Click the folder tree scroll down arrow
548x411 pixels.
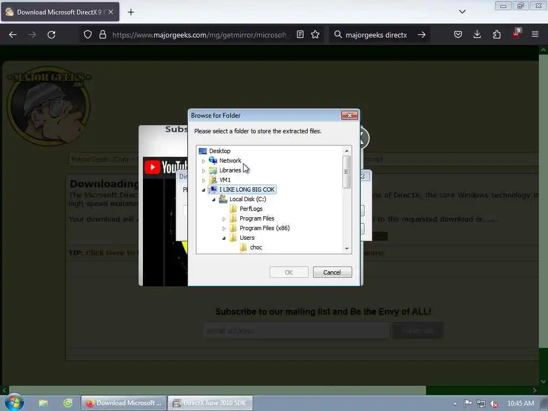(346, 248)
